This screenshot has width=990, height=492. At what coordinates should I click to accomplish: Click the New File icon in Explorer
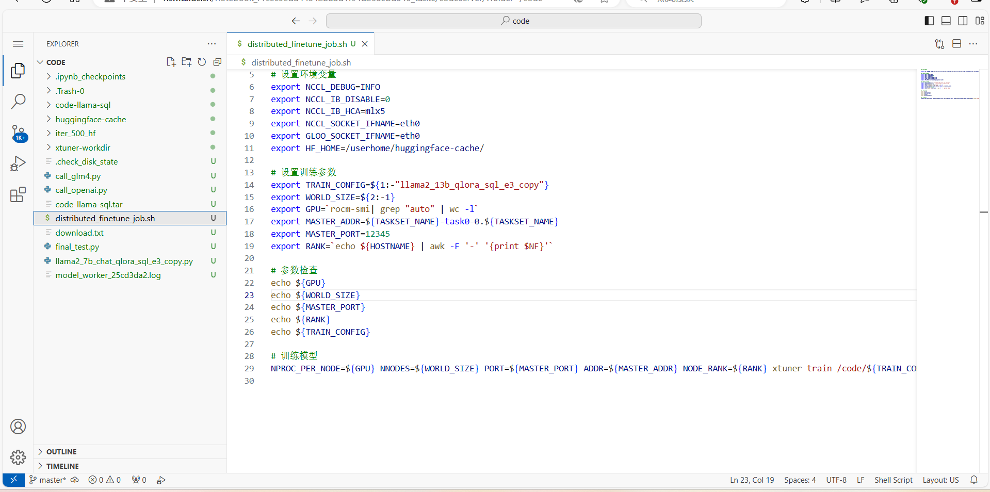pos(171,62)
